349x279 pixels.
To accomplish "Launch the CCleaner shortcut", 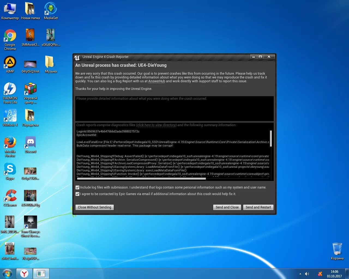I will (x=10, y=198).
